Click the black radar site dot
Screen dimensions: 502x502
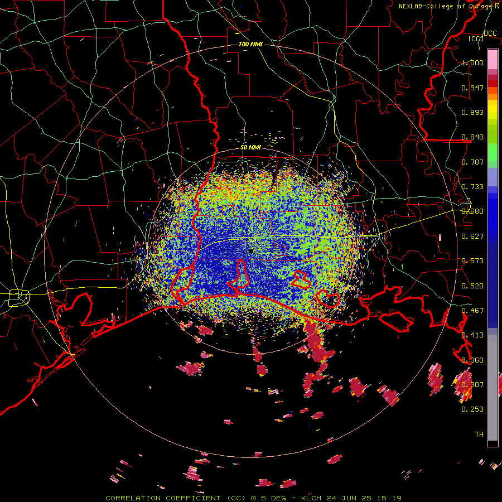pos(251,251)
